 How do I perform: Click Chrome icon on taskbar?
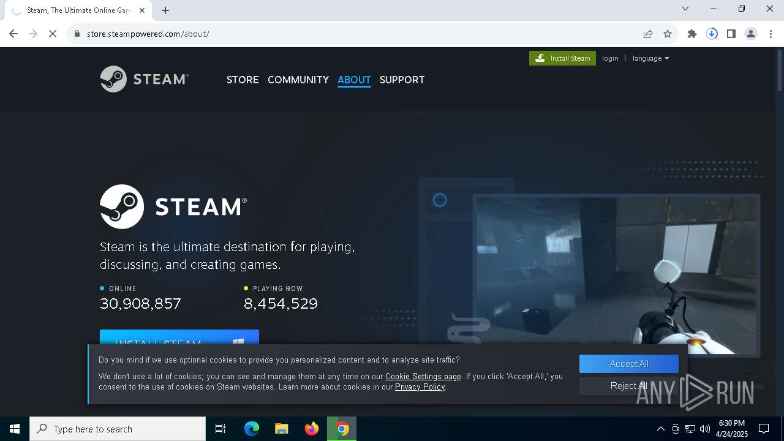click(x=342, y=429)
